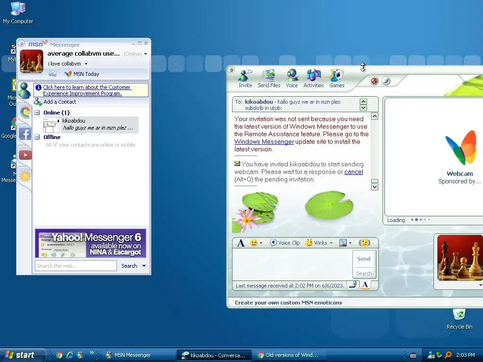Click the Voice Clip button

tap(284, 243)
